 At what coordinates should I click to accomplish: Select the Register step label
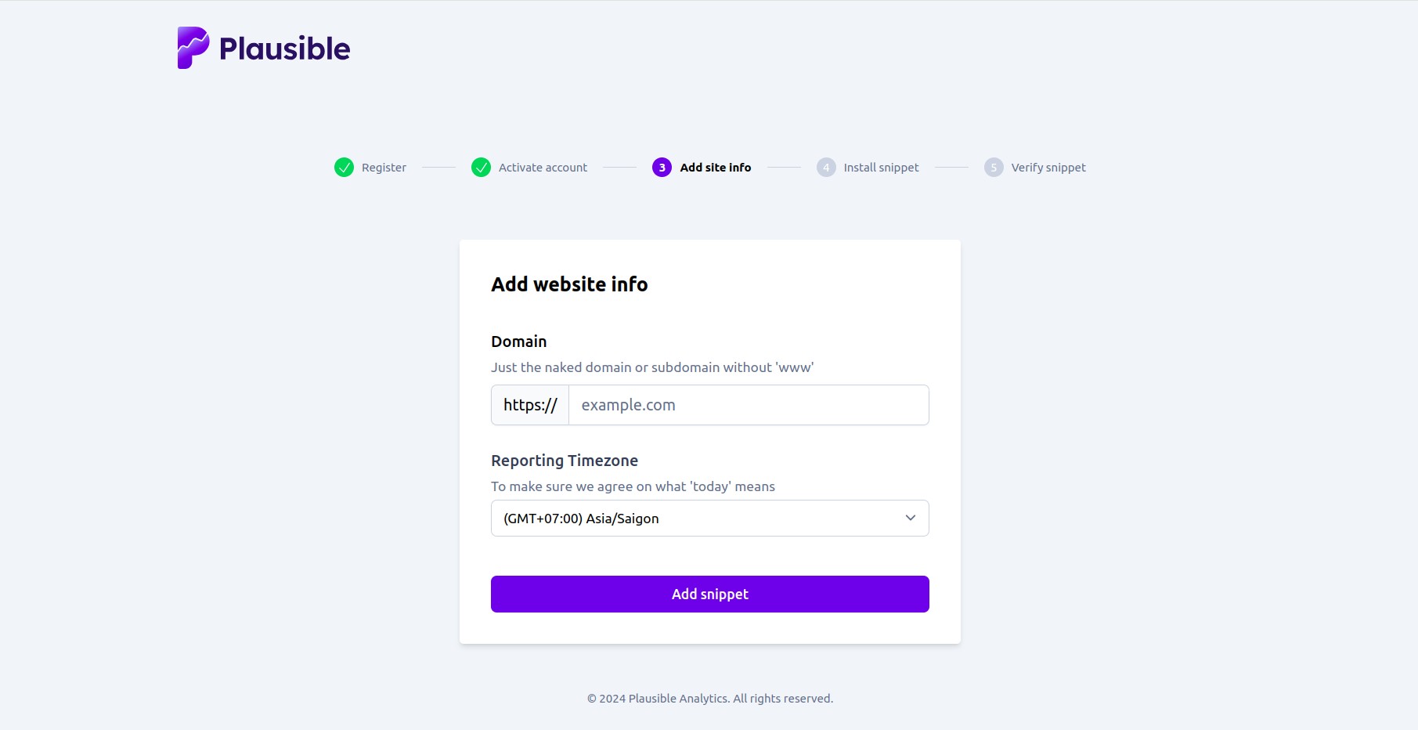click(384, 168)
